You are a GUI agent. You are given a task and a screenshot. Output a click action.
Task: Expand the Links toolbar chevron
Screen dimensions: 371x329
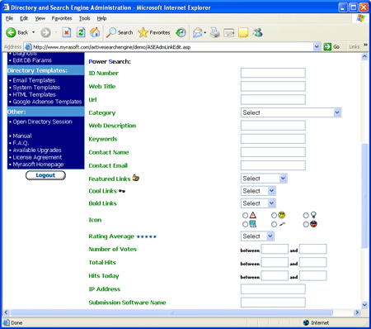click(x=365, y=45)
